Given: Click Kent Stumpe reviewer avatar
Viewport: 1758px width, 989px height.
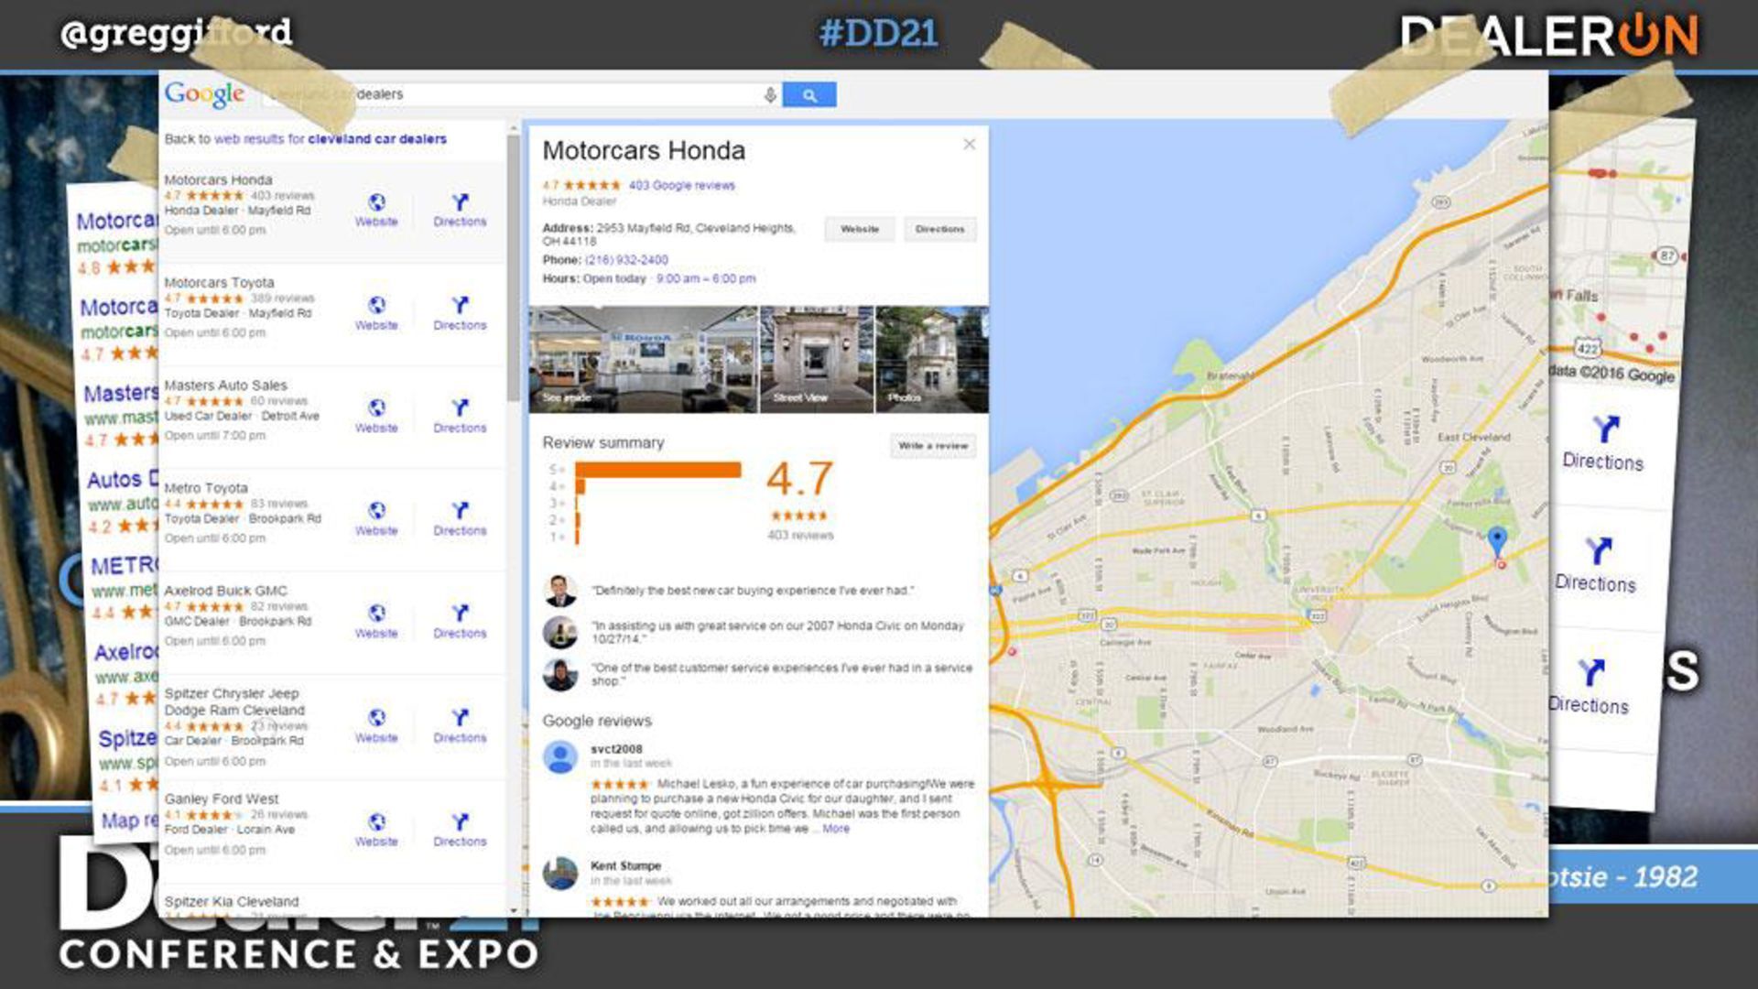Looking at the screenshot, I should (x=560, y=874).
